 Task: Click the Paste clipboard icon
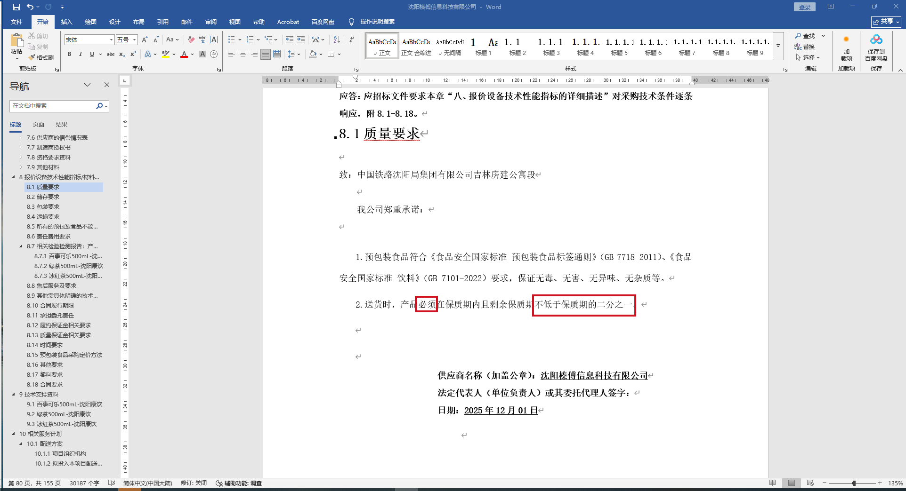(x=16, y=41)
